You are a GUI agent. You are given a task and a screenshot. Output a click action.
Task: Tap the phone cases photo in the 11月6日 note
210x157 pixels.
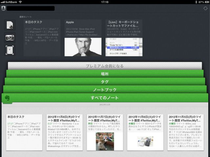pos(145,141)
